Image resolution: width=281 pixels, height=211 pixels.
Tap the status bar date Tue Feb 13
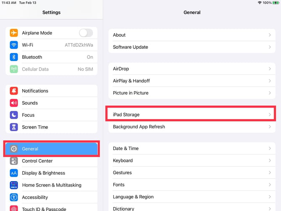point(28,3)
